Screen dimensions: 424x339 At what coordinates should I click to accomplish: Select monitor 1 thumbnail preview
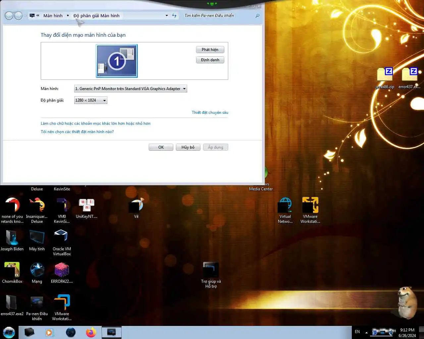coord(117,61)
